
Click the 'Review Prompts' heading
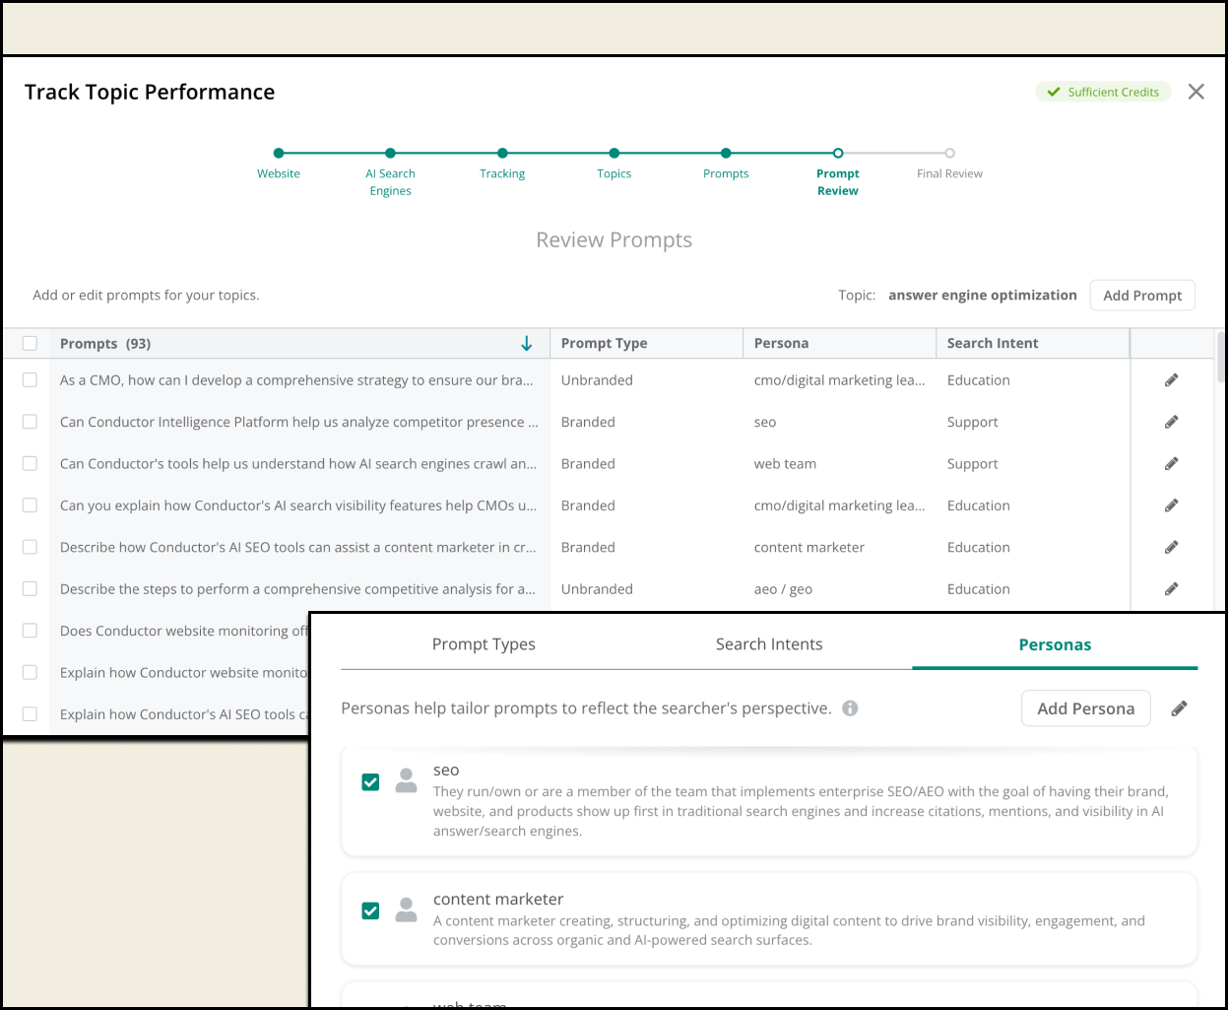click(x=614, y=239)
